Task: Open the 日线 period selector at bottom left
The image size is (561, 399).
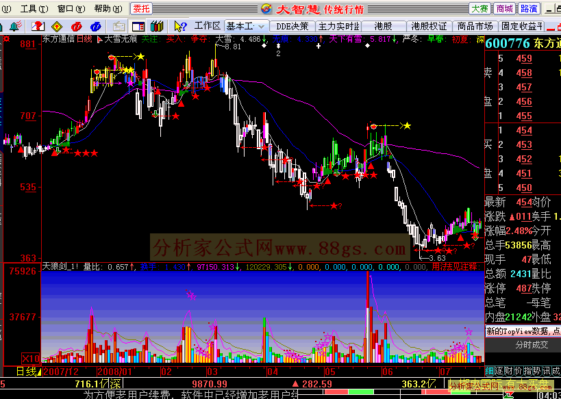Action: click(x=29, y=372)
